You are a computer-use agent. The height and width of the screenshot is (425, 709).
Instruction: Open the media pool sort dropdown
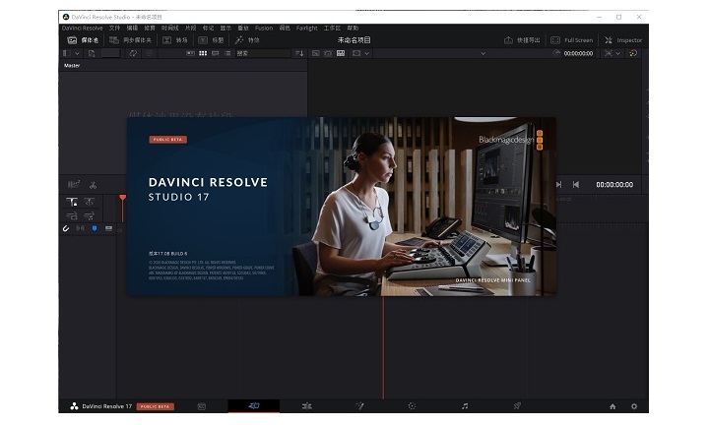[x=299, y=53]
